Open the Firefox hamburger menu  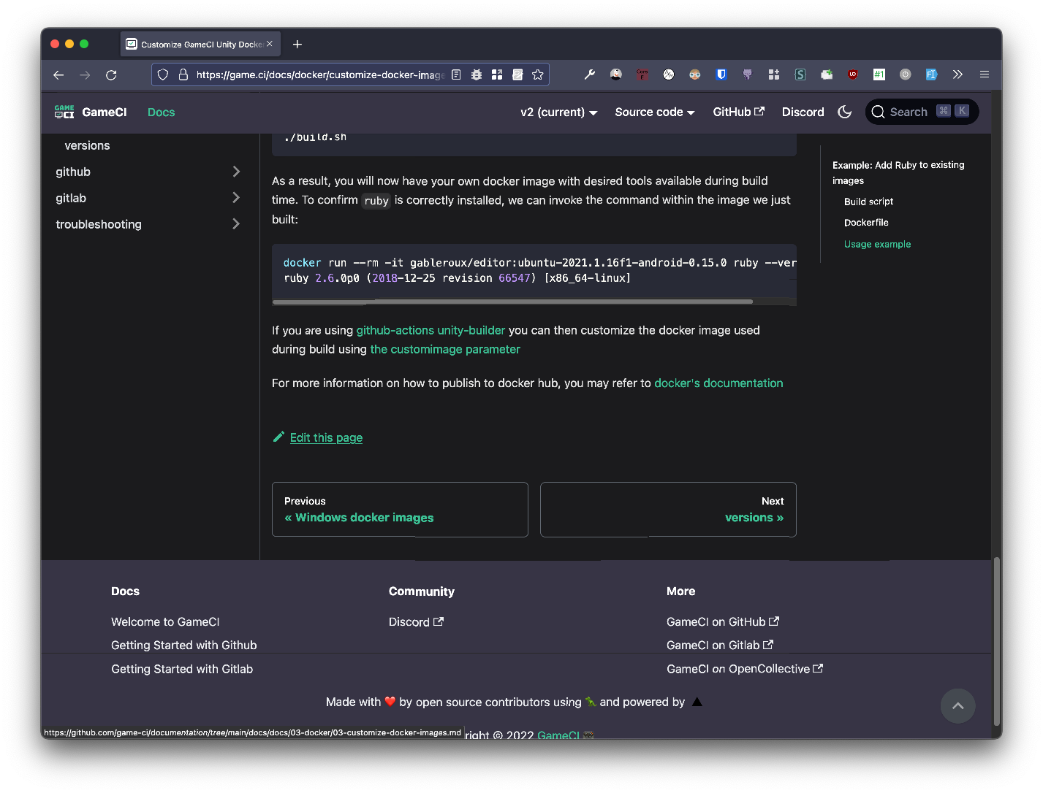point(985,74)
